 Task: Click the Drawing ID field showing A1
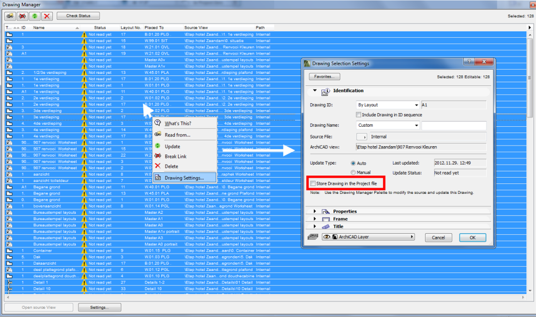(453, 105)
